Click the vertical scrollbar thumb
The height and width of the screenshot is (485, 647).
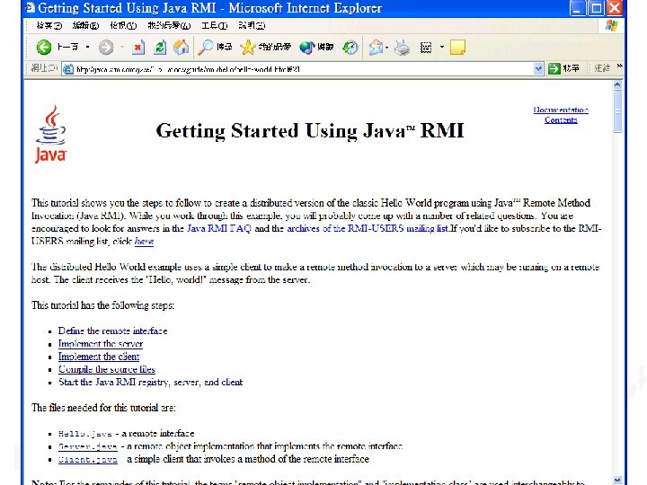point(617,111)
